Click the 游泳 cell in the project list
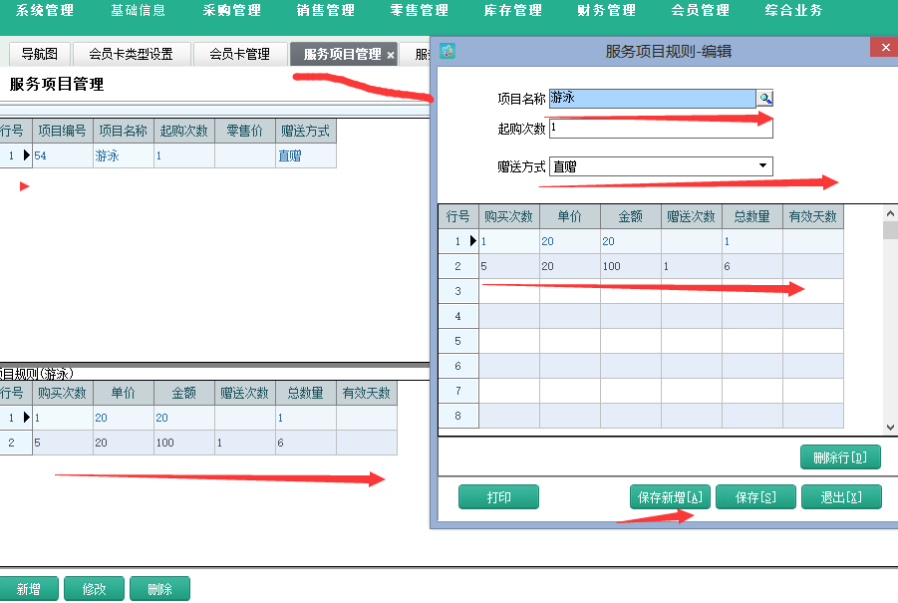898x603 pixels. [124, 155]
